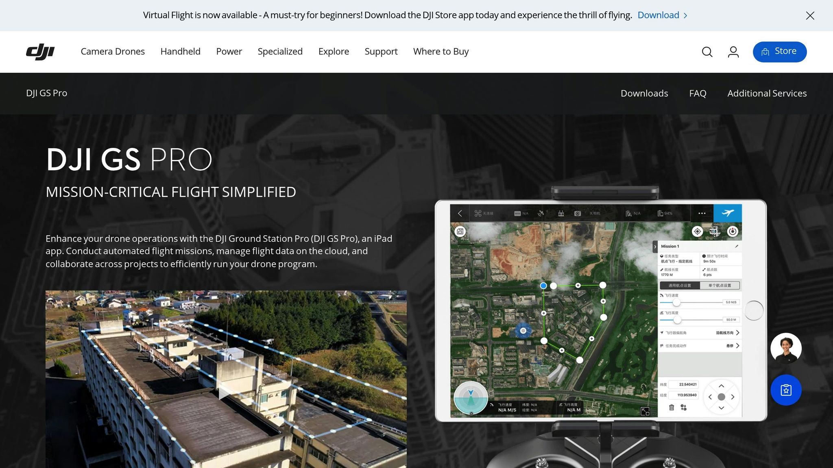
Task: Open Specialized menu
Action: (x=280, y=52)
